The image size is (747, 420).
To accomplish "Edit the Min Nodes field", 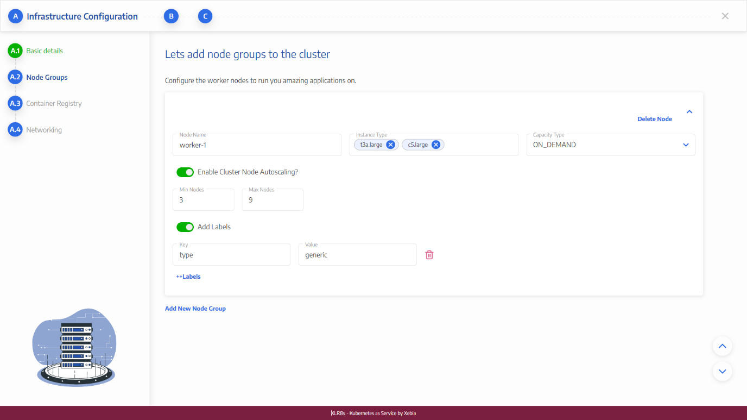I will point(204,200).
